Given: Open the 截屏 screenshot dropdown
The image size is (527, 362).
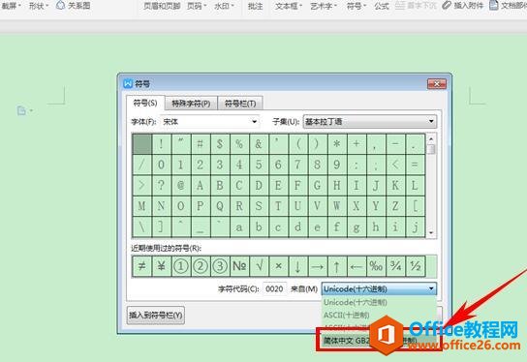Looking at the screenshot, I should click(x=12, y=6).
